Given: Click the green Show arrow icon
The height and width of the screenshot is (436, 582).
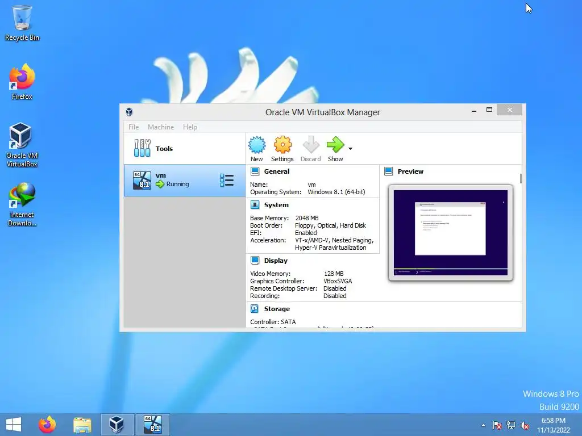Looking at the screenshot, I should (x=335, y=145).
